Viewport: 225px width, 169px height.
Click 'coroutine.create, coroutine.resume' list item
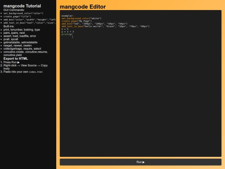coord(25,53)
